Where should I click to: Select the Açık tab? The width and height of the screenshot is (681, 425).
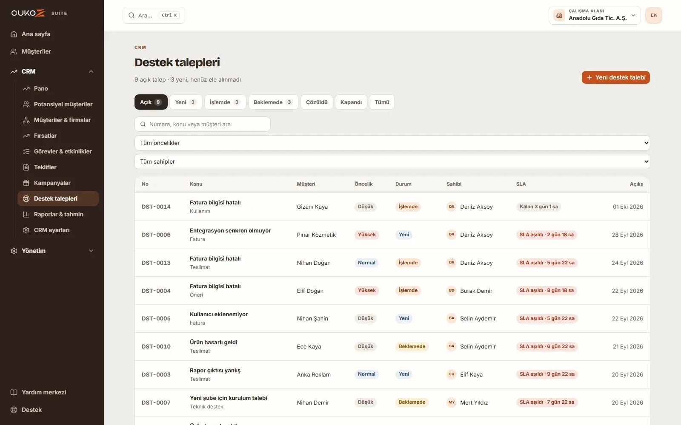click(151, 102)
